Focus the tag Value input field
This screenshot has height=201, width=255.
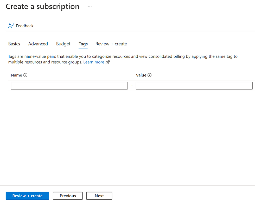[194, 86]
